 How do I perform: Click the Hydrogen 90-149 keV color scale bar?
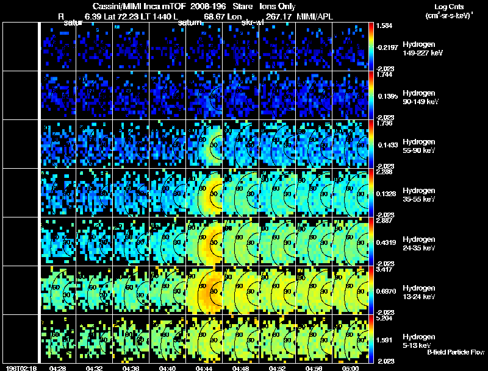point(371,96)
